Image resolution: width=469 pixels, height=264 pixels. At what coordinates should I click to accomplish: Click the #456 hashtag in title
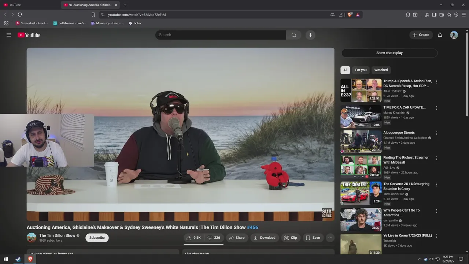click(252, 227)
